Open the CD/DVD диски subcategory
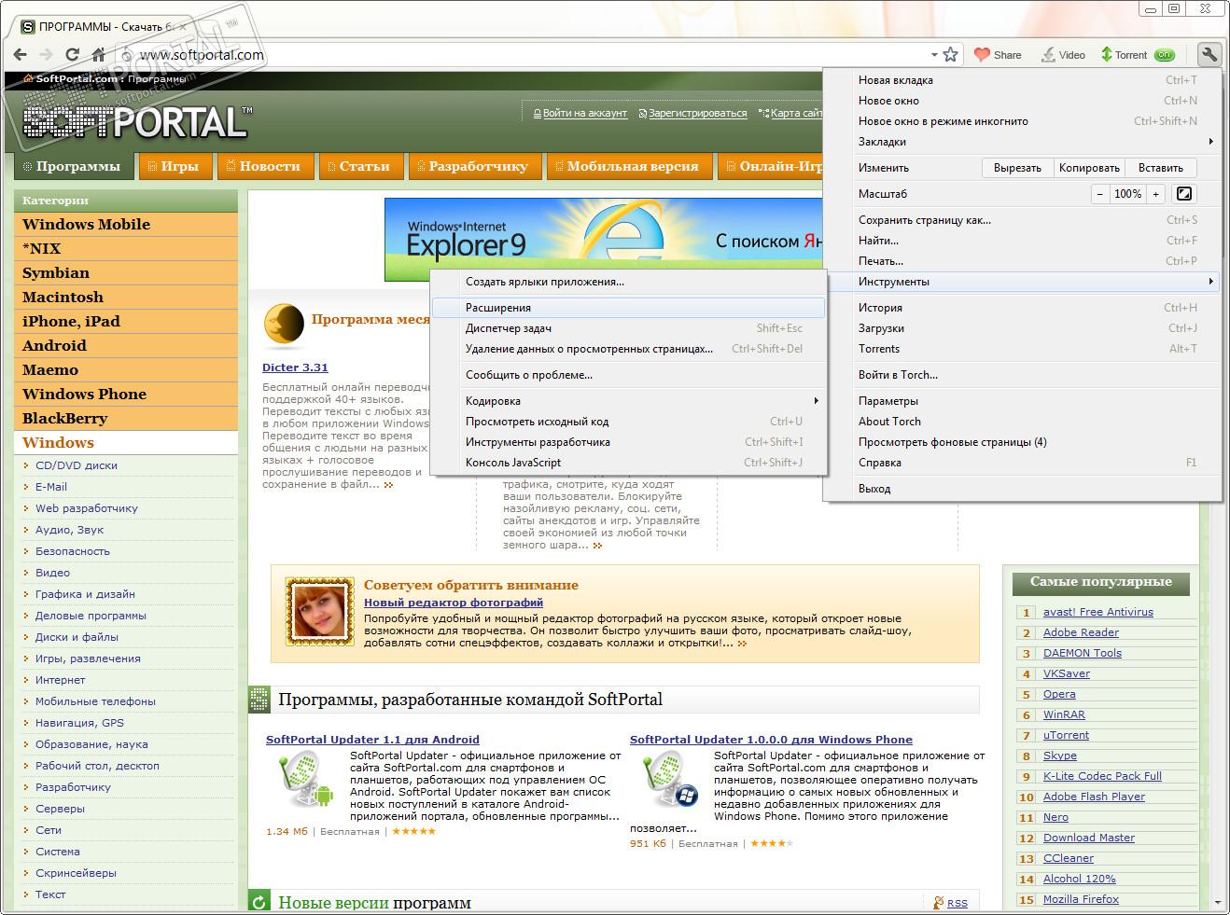 click(x=77, y=465)
